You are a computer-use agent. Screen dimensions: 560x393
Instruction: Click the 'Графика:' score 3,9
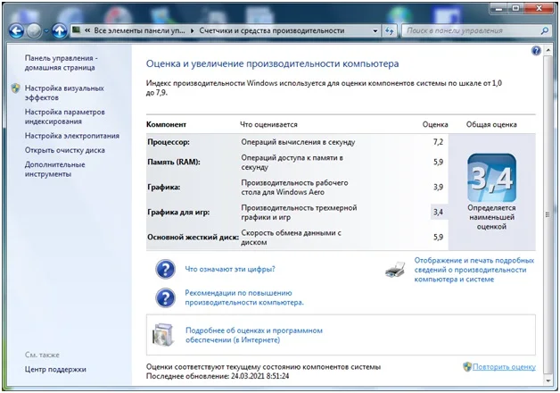(438, 187)
